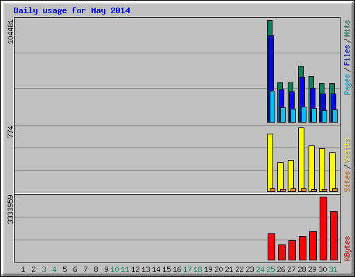Click the green Hits bar top for day 28
This screenshot has width=355, height=277.
301,71
